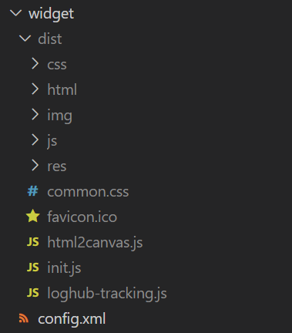Open loghub-tracking.js file
The width and height of the screenshot is (292, 333).
tap(107, 294)
